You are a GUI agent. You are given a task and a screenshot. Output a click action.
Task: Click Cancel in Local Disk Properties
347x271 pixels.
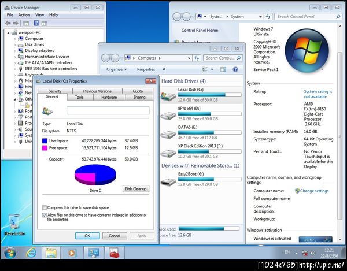[x=115, y=236]
